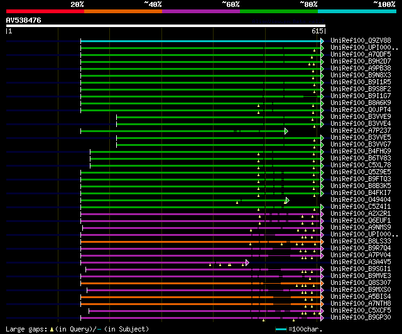Open the UniRef100_B9H2D7 entry
The height and width of the screenshot is (334, 402).
coord(361,62)
